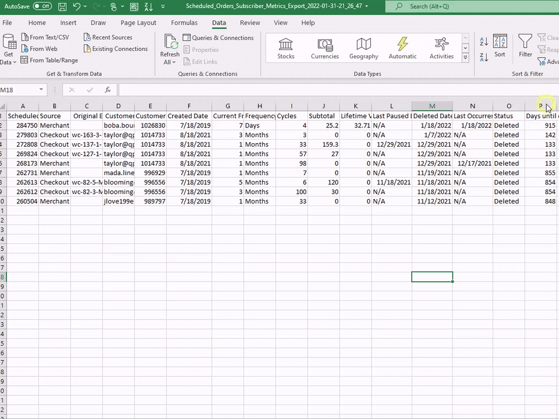Select column O header
Image resolution: width=559 pixels, height=419 pixels.
coord(509,106)
